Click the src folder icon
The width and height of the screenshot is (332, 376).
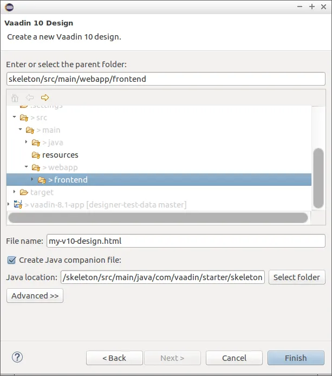[24, 118]
